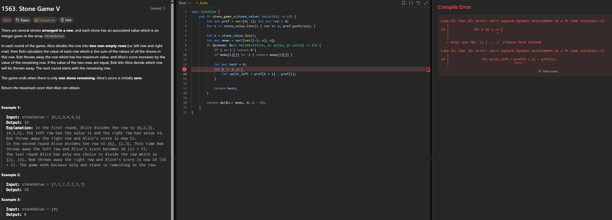The image size is (612, 220).
Task: Click the bookmark icon in editor toolbar
Action: point(404,3)
